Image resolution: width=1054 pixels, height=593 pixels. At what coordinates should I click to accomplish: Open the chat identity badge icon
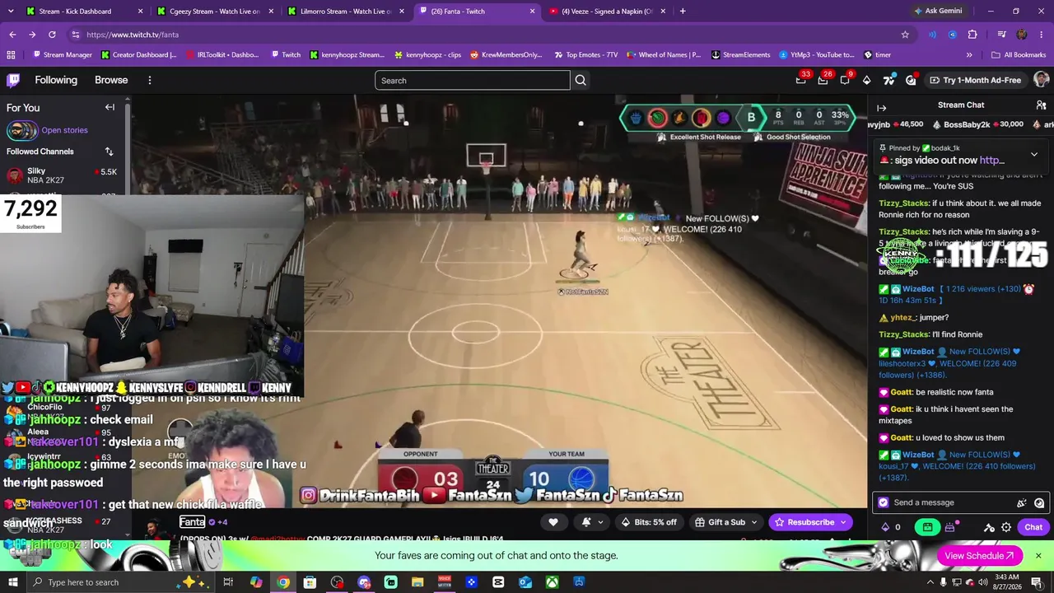click(884, 502)
